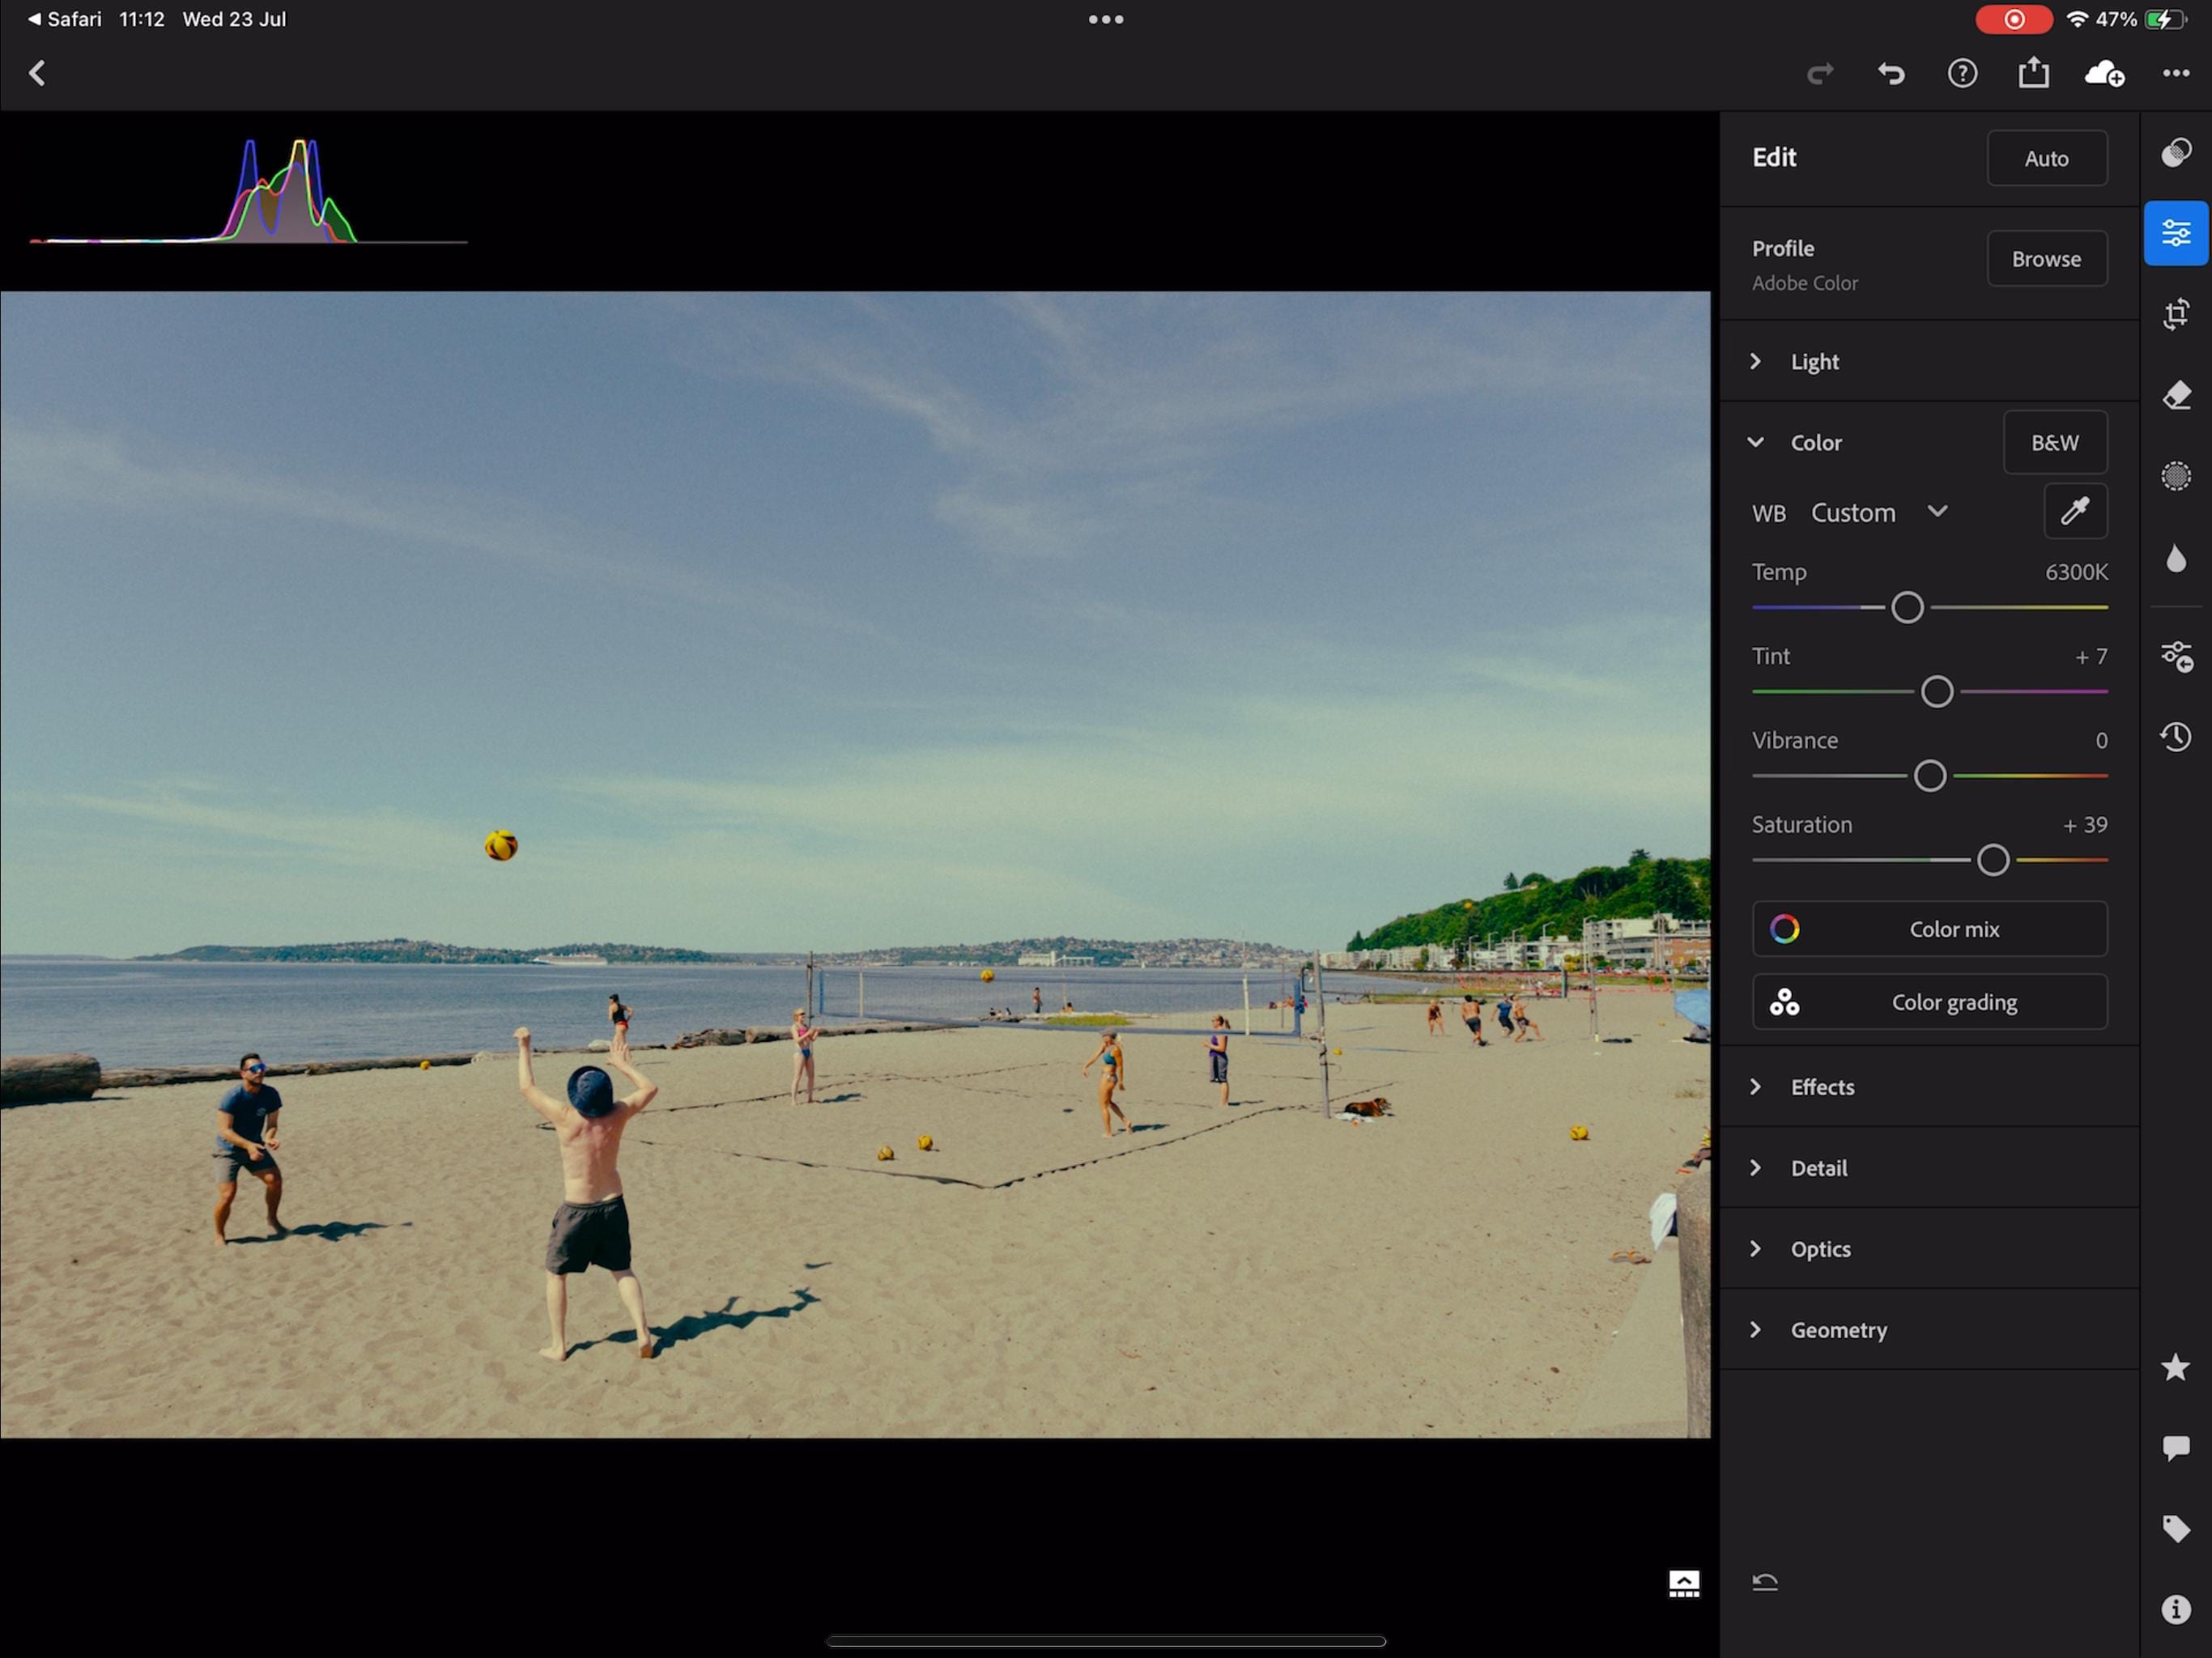Click the Vibrance slider handle

1930,775
